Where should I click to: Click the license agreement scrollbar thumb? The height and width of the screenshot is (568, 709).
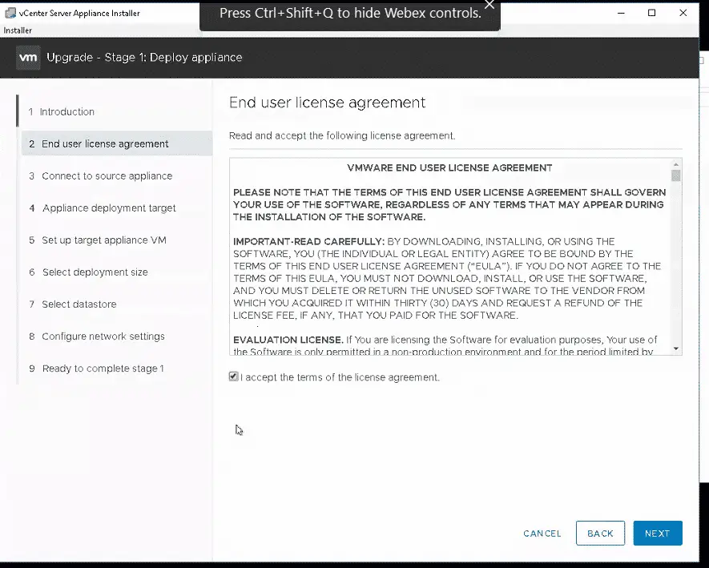click(x=676, y=175)
